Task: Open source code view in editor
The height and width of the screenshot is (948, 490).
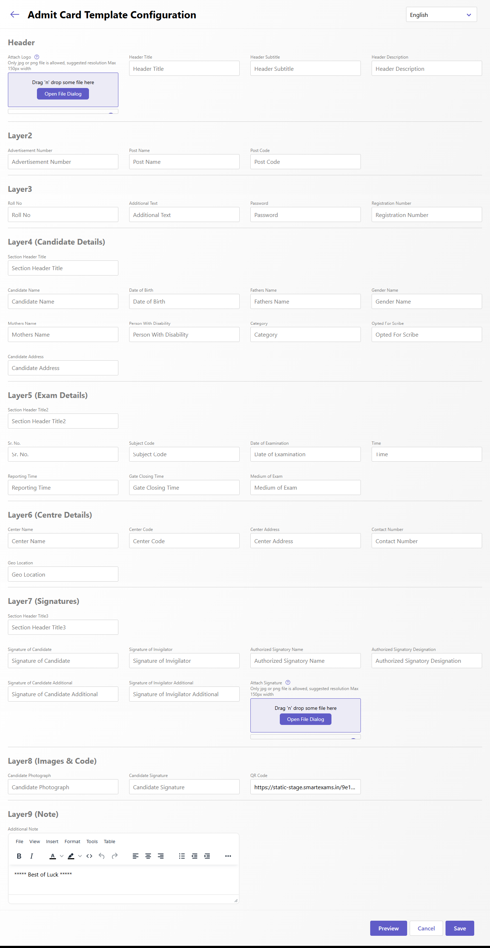Action: (89, 856)
